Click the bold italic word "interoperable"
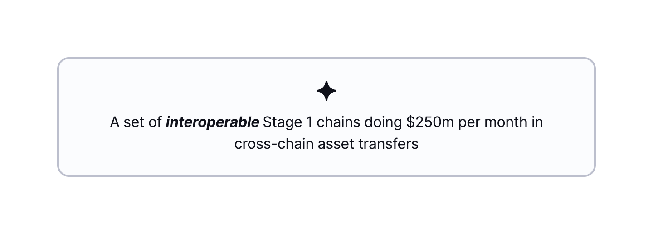This screenshot has width=653, height=234. [x=212, y=122]
